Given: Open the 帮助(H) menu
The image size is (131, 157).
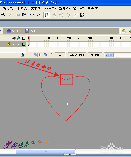Looking at the screenshot, I should (93, 8).
